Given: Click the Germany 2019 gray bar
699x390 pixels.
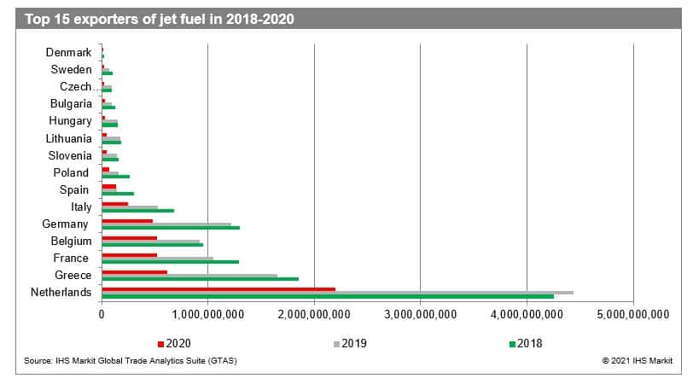Looking at the screenshot, I should tap(166, 224).
